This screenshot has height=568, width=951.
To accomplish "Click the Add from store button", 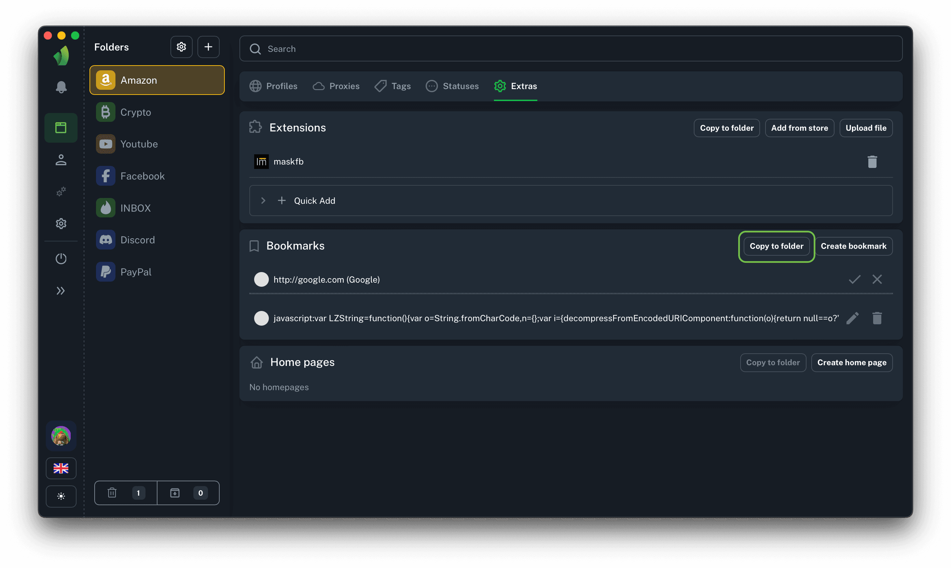I will pos(799,128).
